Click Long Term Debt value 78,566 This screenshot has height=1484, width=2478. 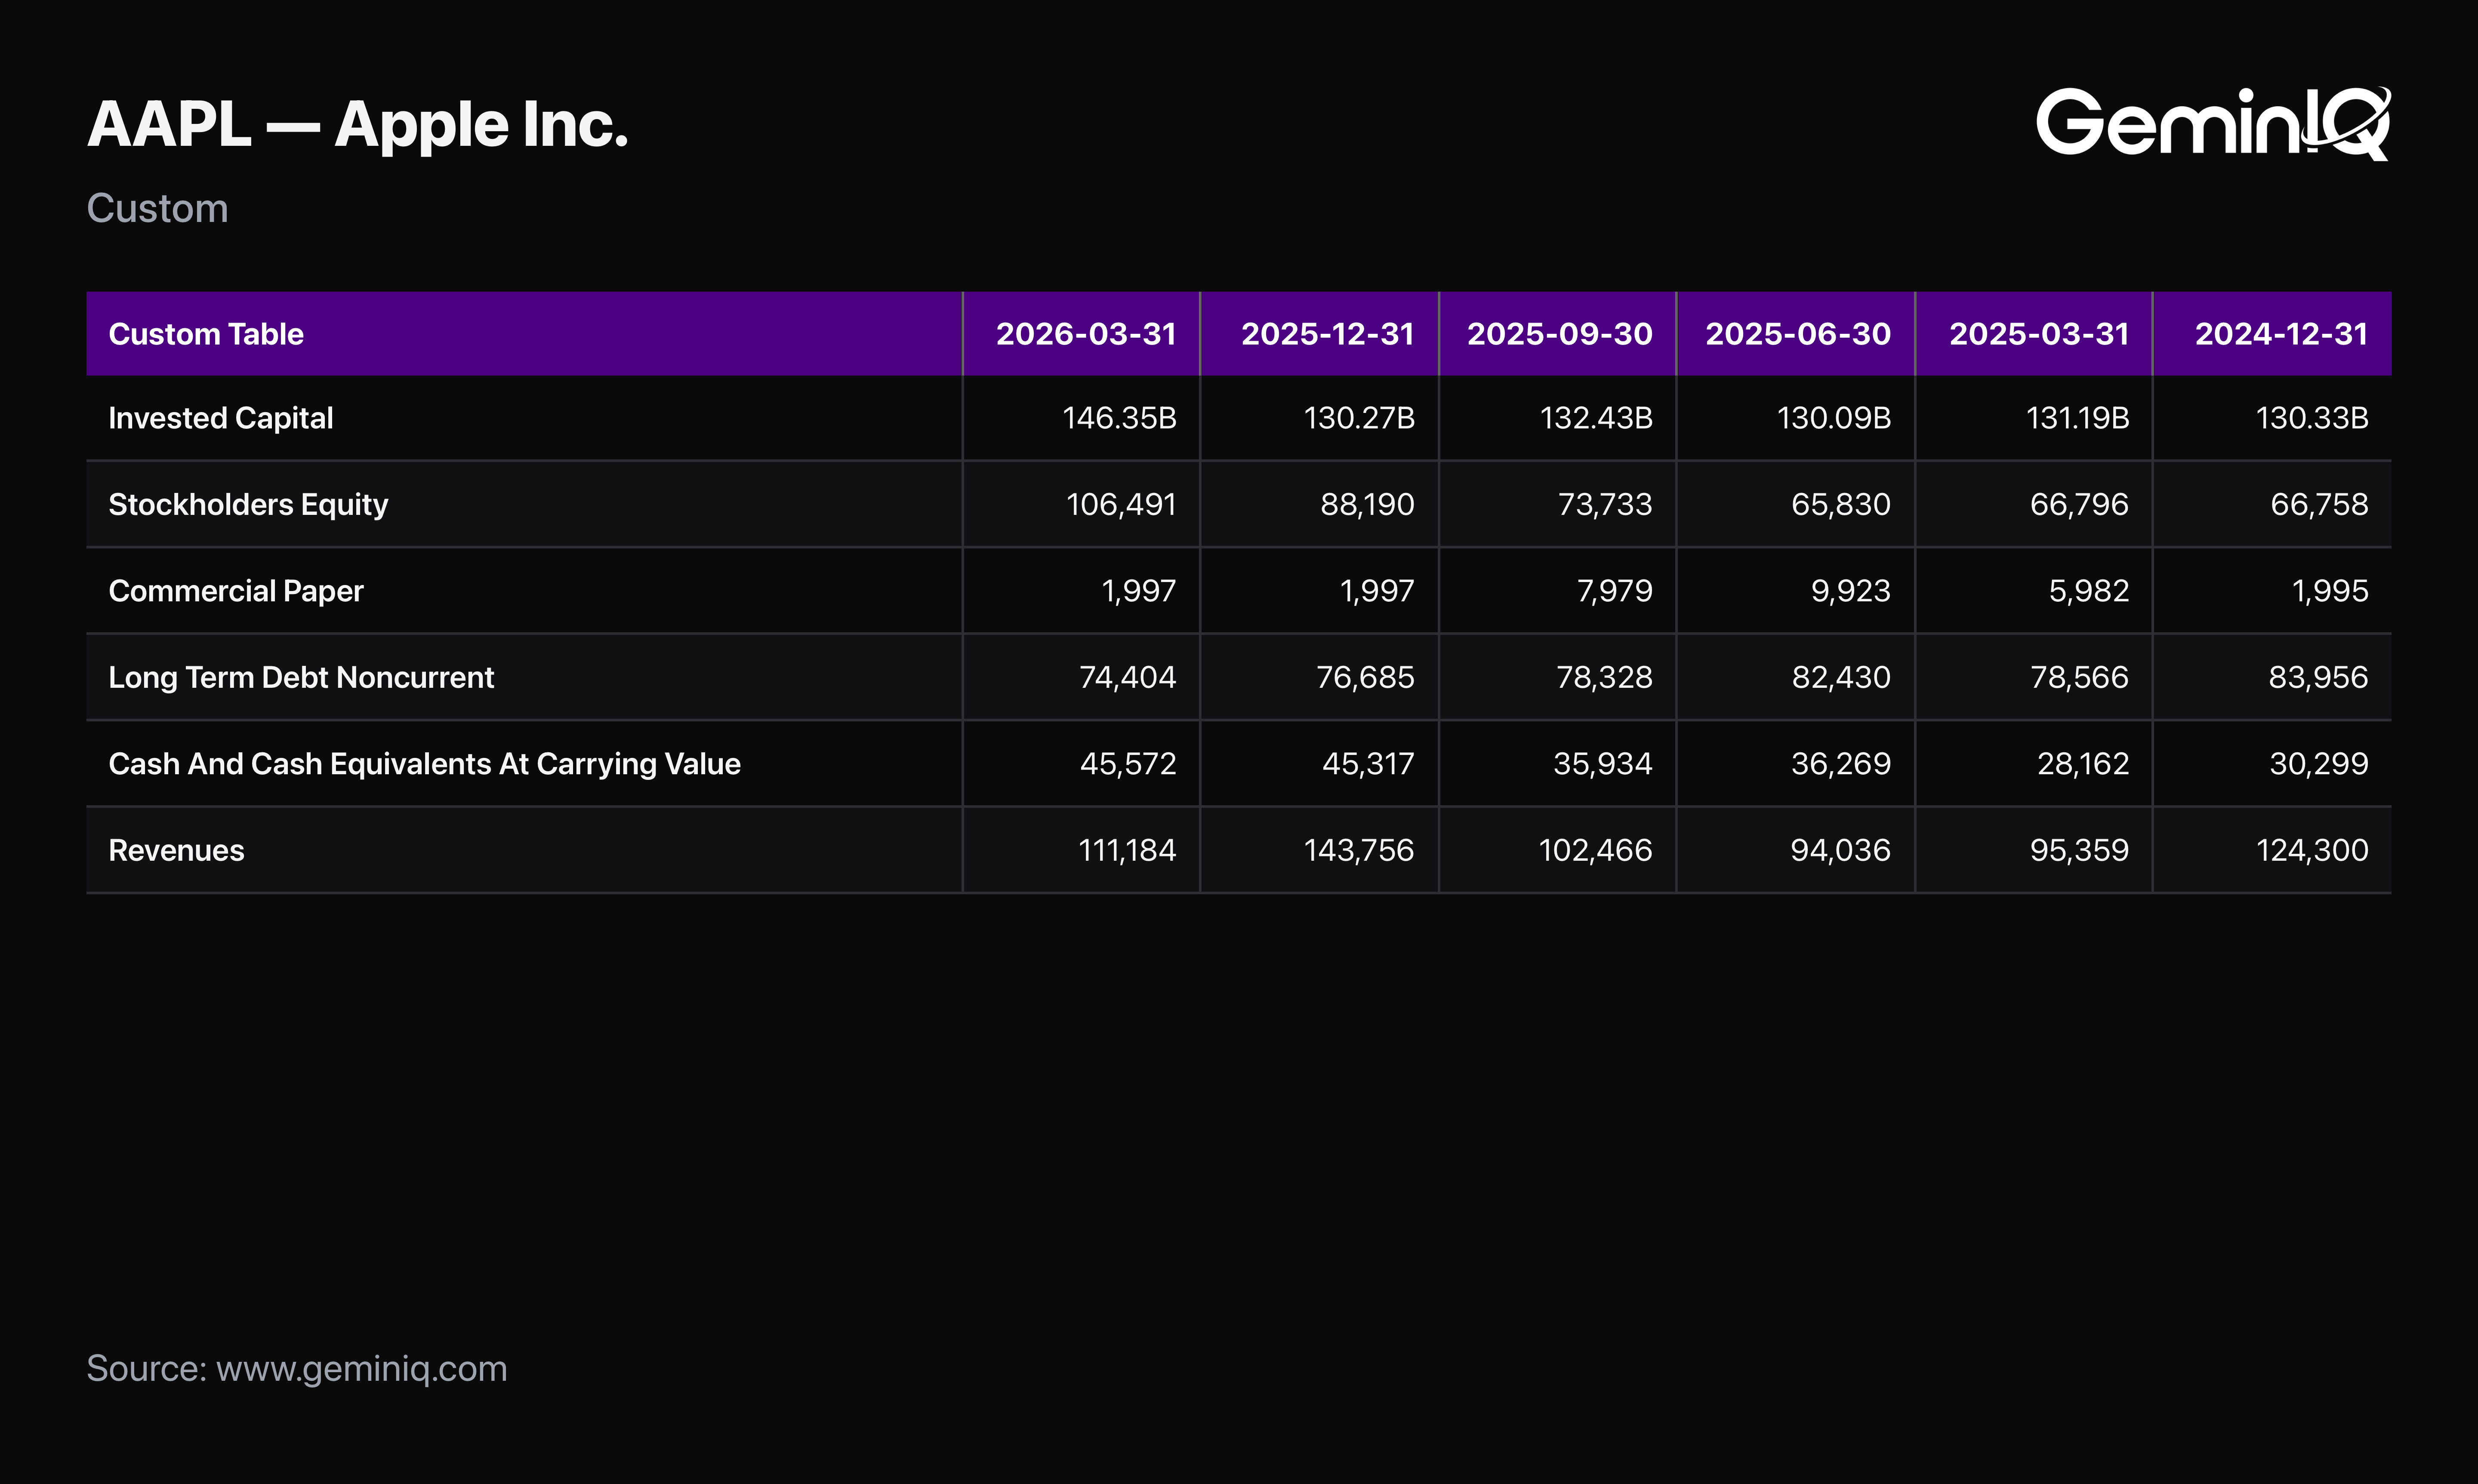pos(2079,678)
